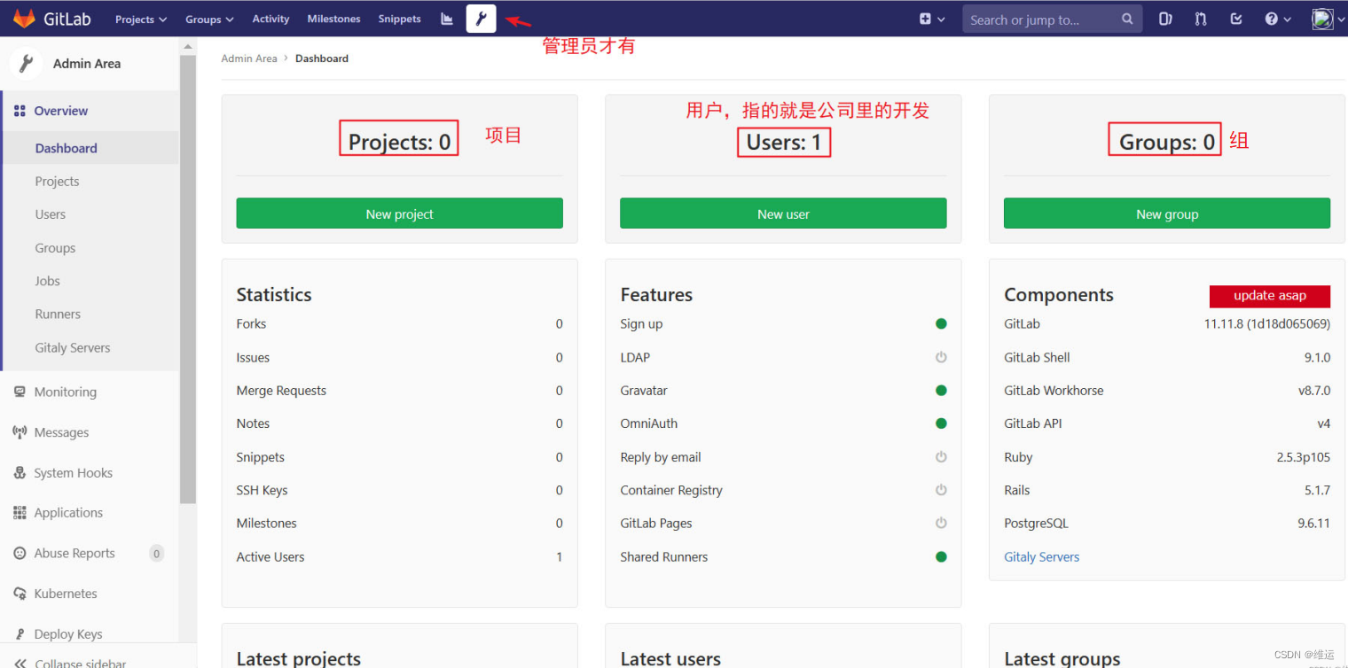
Task: Click PostgreSQL version 9.6.11
Action: pos(1313,524)
